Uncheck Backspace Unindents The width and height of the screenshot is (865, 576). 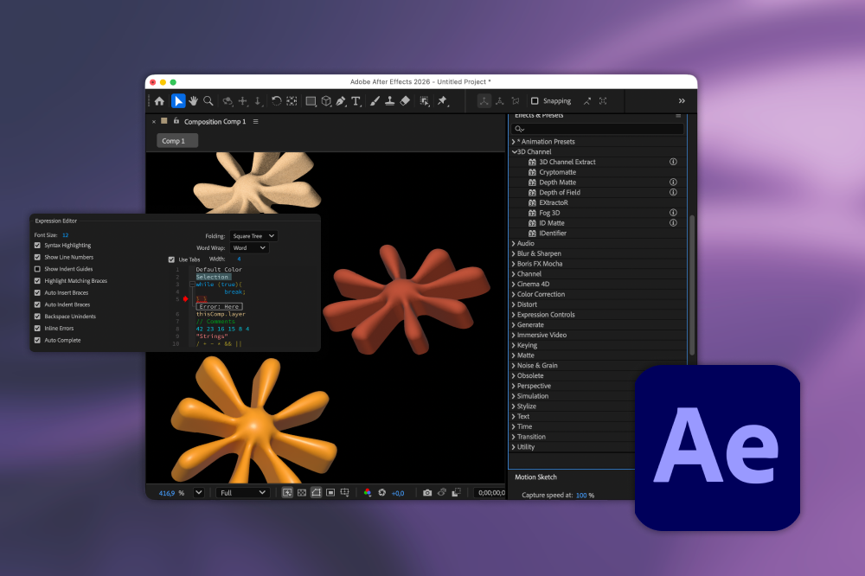pyautogui.click(x=37, y=317)
